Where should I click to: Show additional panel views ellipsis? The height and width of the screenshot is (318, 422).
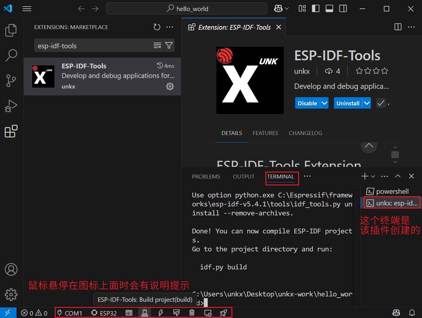pyautogui.click(x=307, y=176)
